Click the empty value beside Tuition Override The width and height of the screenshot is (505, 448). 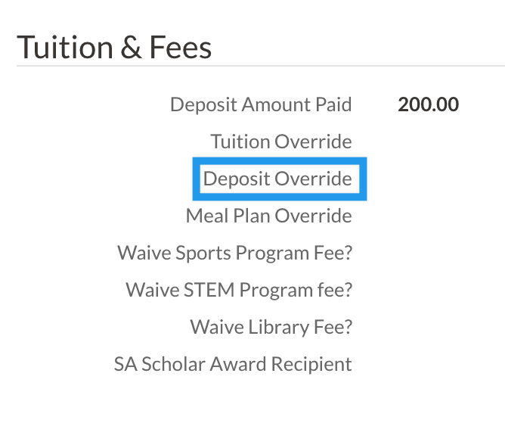pos(428,142)
